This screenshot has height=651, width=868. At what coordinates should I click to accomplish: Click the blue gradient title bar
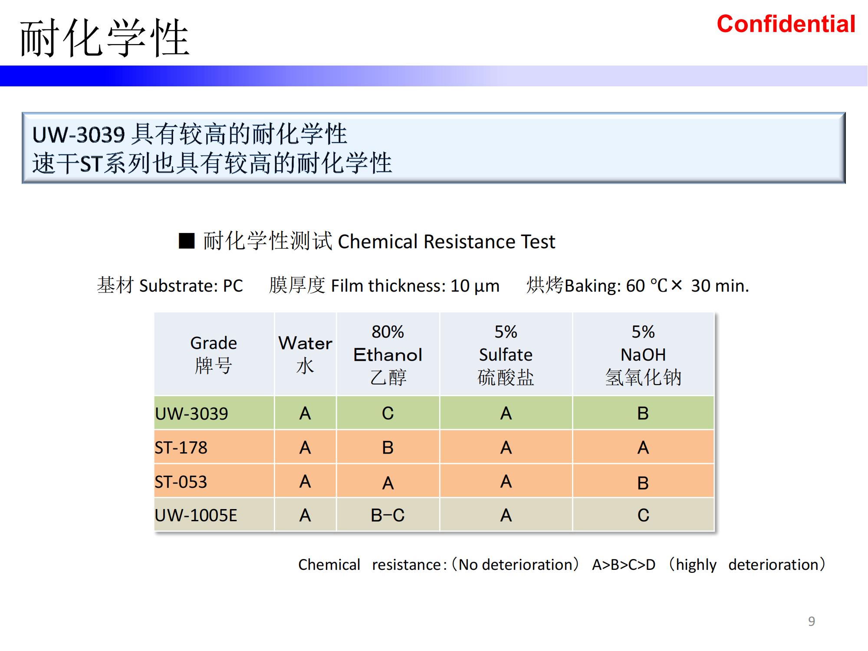click(x=434, y=76)
